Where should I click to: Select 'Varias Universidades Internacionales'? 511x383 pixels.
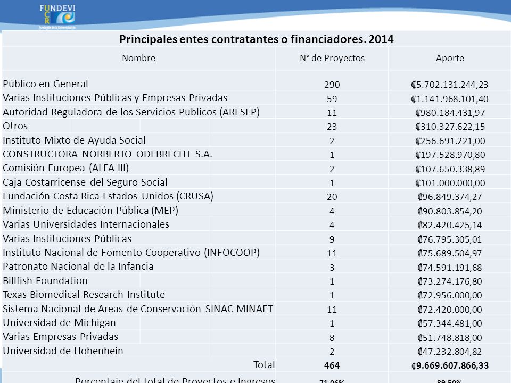86,224
